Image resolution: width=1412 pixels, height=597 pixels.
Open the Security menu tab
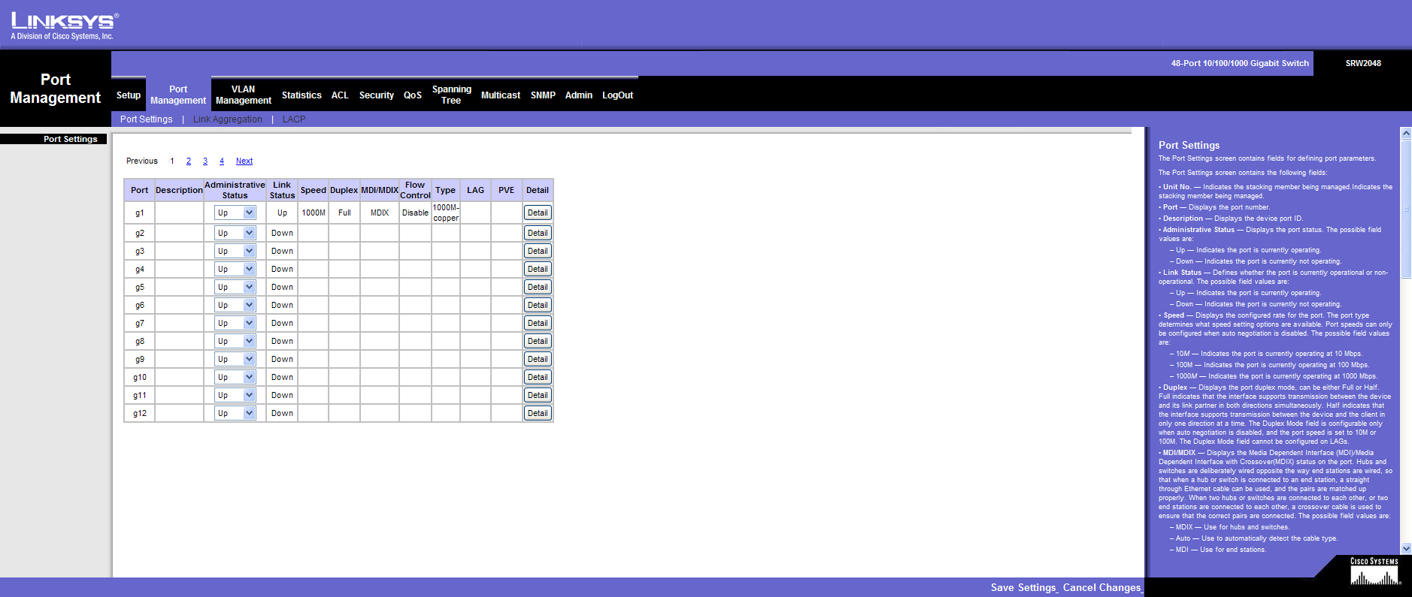click(x=376, y=95)
